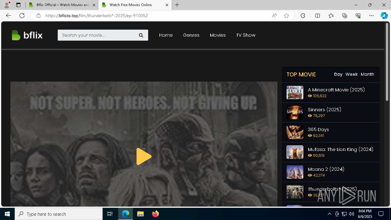The height and width of the screenshot is (220, 391).
Task: Open the Extensions menu
Action: pos(303,16)
